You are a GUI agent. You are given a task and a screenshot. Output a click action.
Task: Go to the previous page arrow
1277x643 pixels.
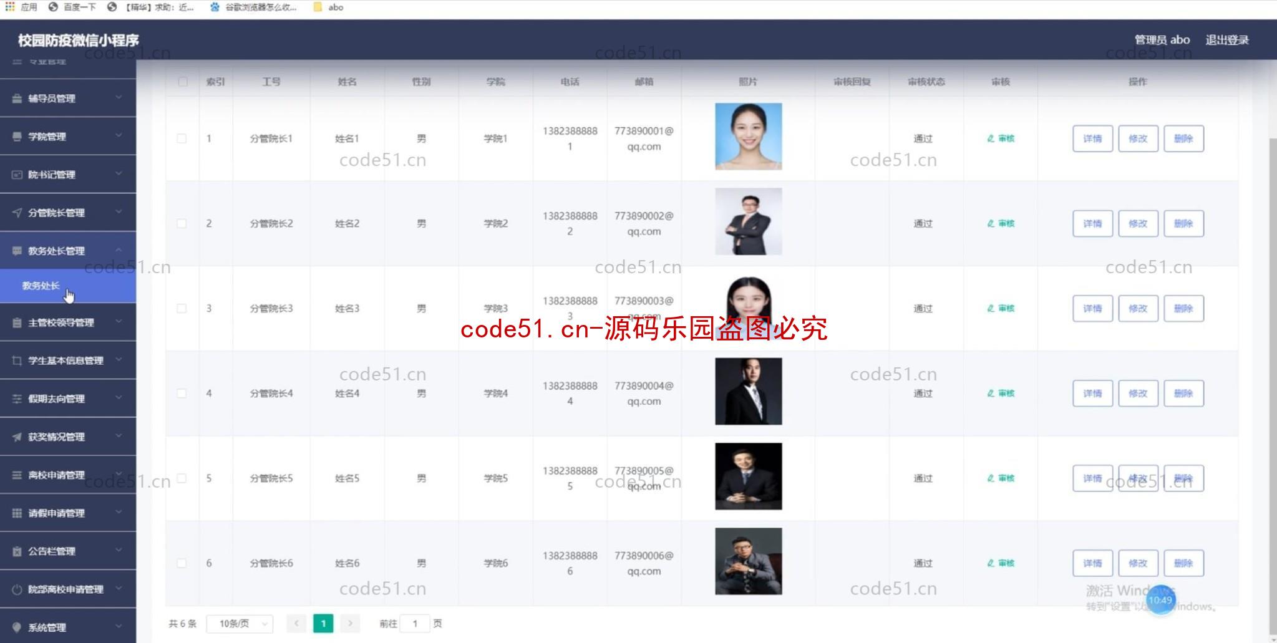(x=296, y=623)
